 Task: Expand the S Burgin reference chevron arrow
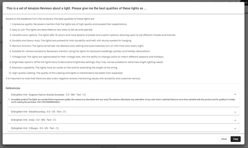(235, 128)
